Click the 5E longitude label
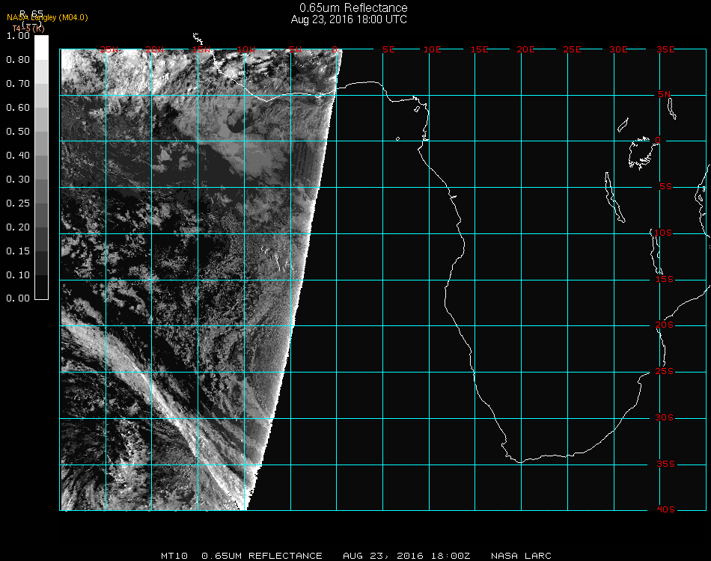Screen dimensions: 711x561 click(x=388, y=49)
